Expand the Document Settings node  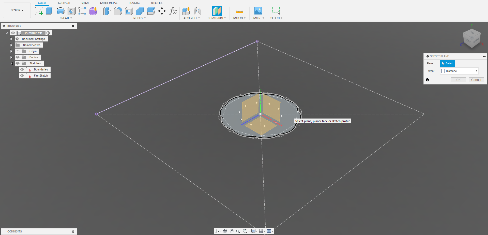pos(11,39)
